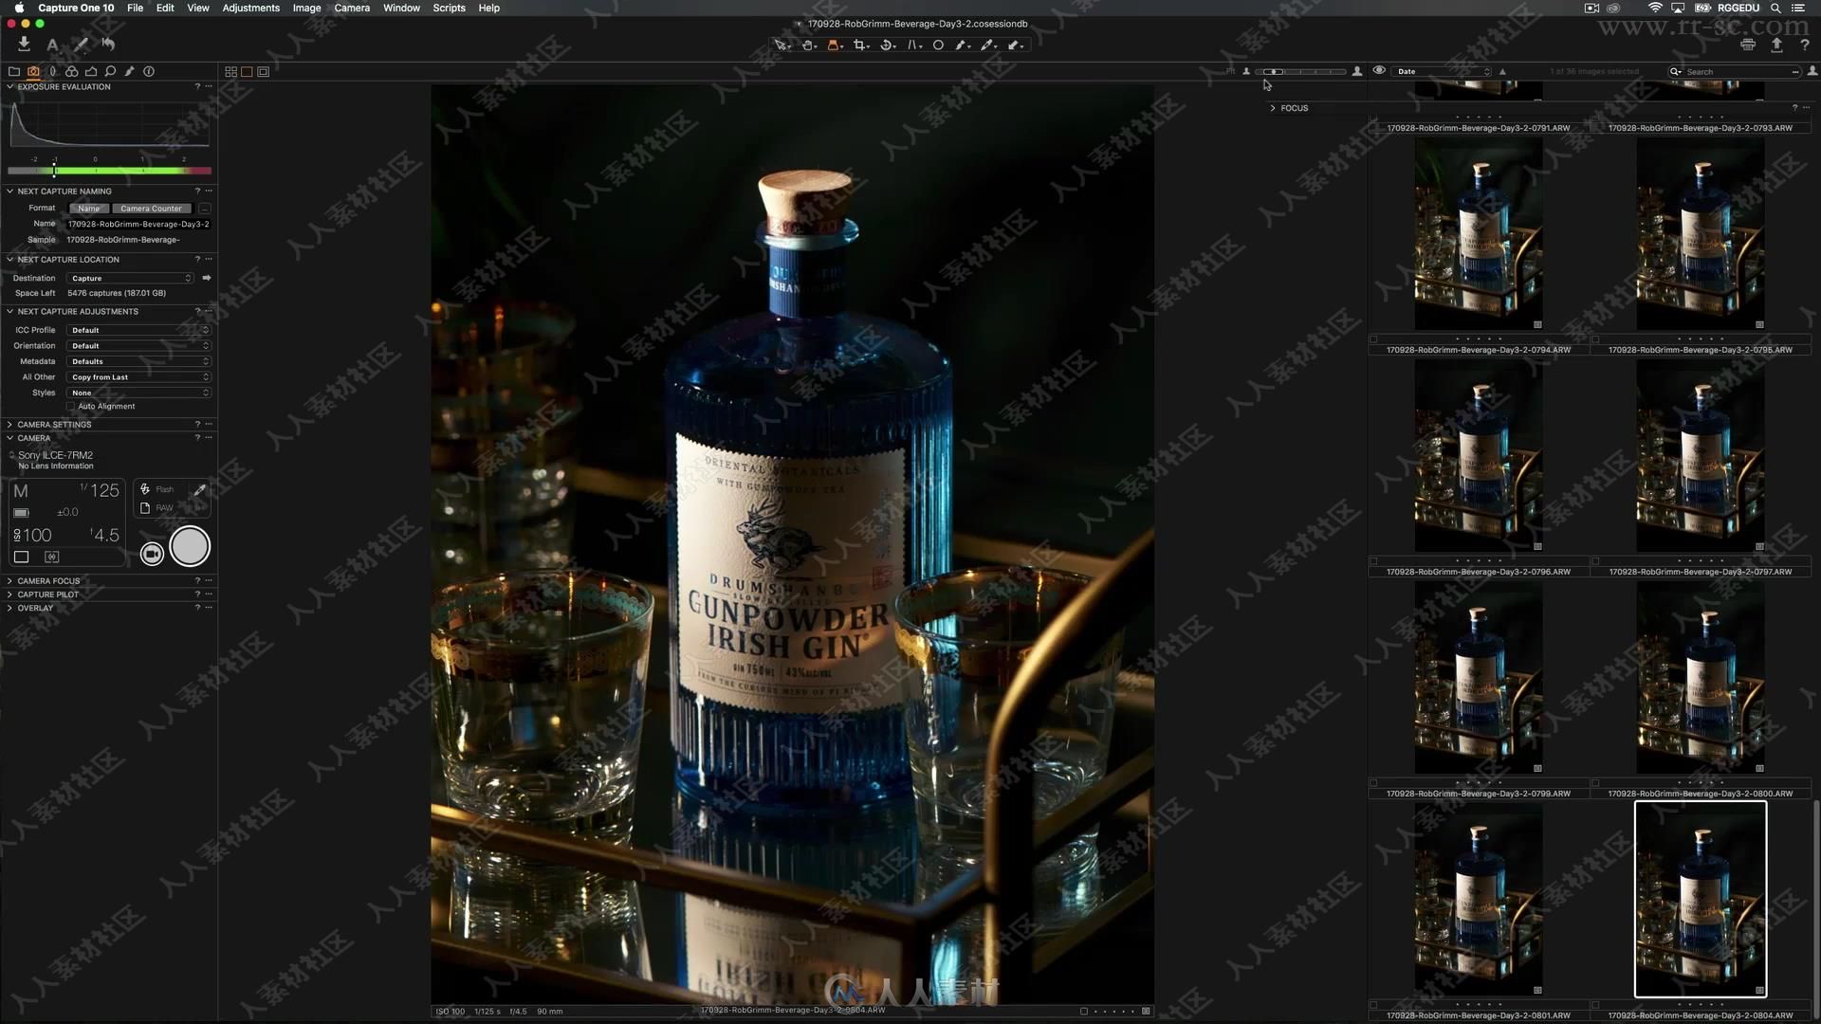Expand the Camera Focus panel
This screenshot has width=1821, height=1024.
10,580
